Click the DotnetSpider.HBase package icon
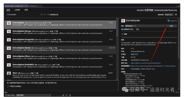This screenshot has width=184, height=97. 9,57
